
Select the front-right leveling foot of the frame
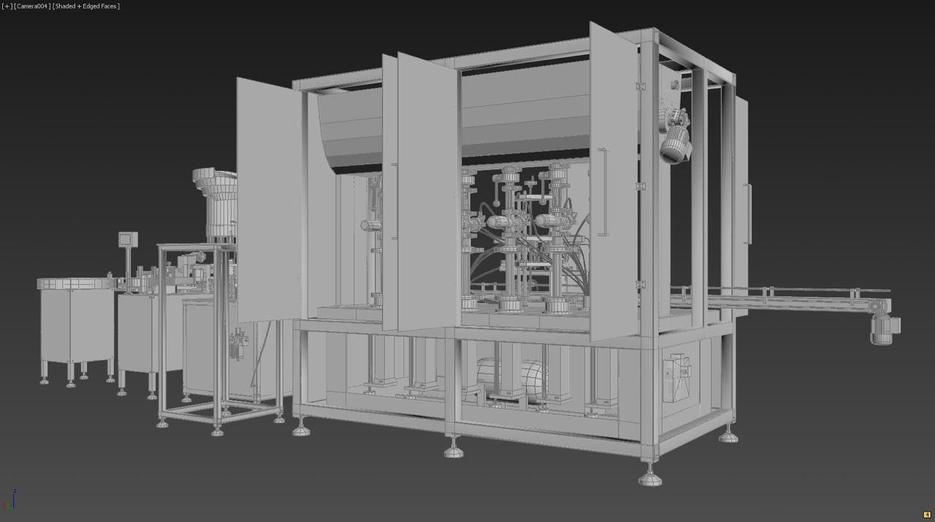[649, 477]
